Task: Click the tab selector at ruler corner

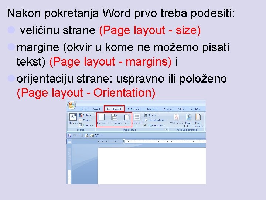Action: click(x=69, y=141)
